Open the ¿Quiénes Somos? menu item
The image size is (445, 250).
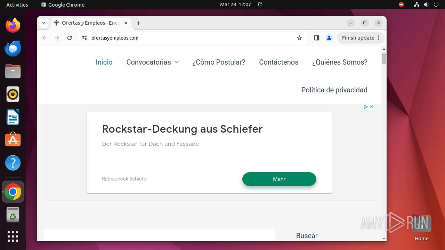(340, 62)
